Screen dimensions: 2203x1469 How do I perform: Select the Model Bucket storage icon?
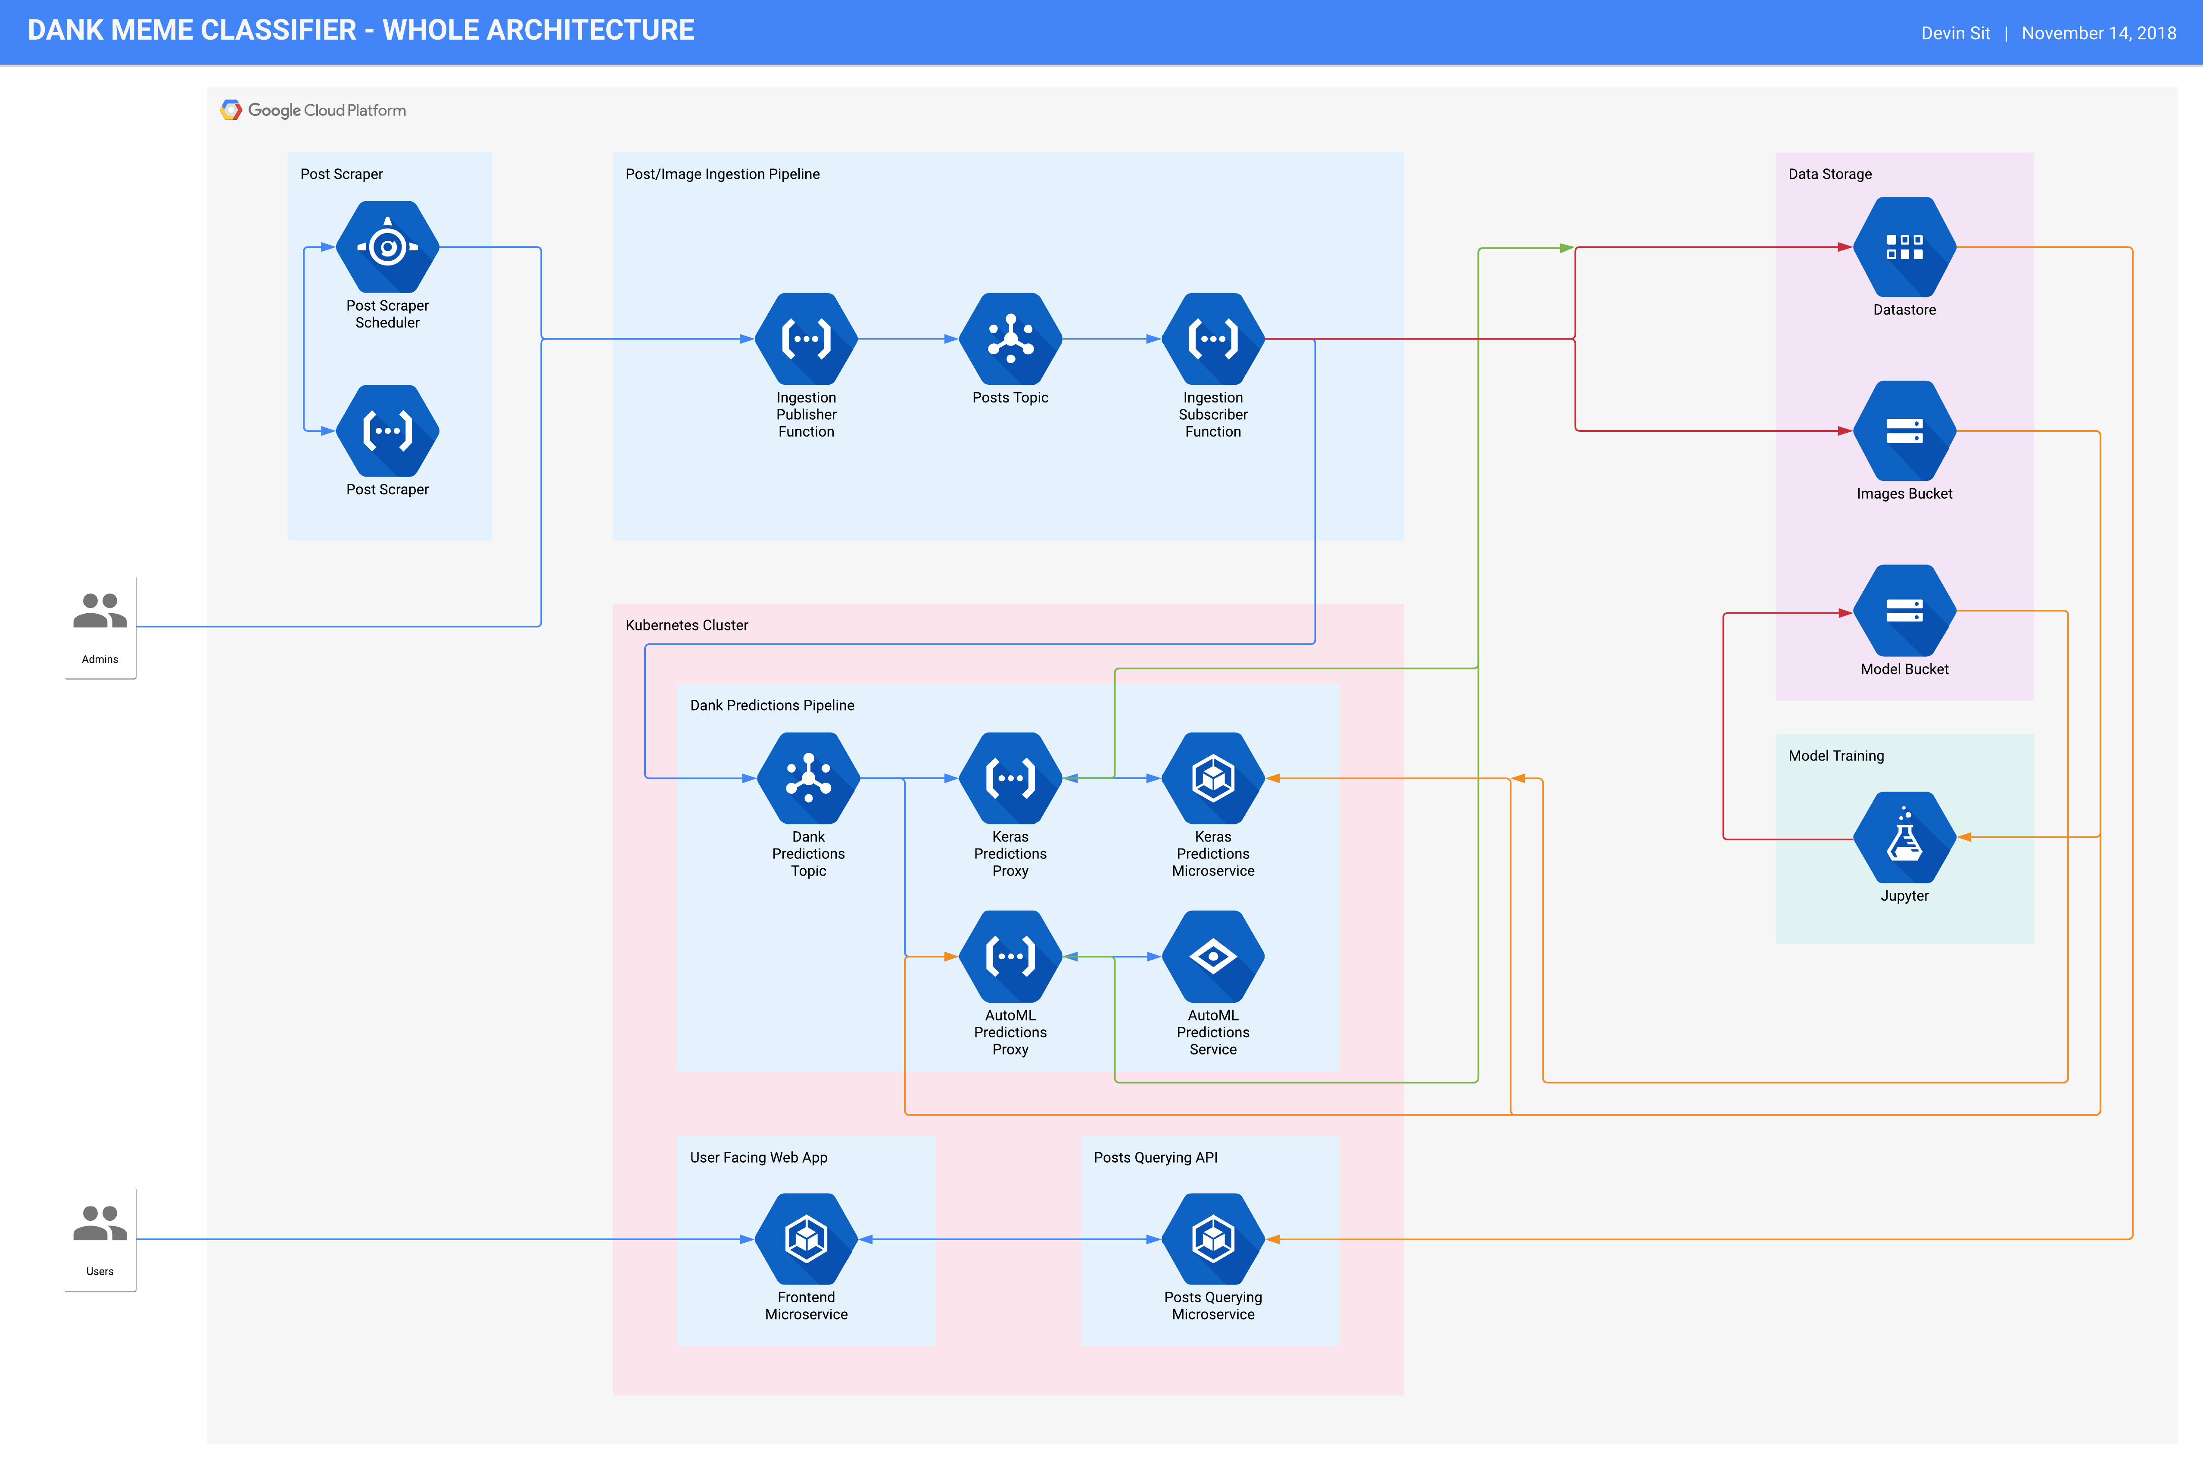click(1904, 611)
